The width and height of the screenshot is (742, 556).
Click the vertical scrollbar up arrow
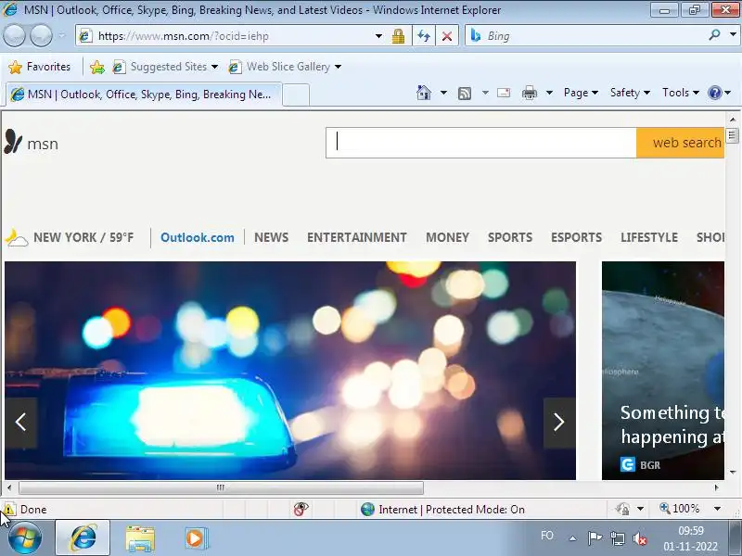point(733,120)
